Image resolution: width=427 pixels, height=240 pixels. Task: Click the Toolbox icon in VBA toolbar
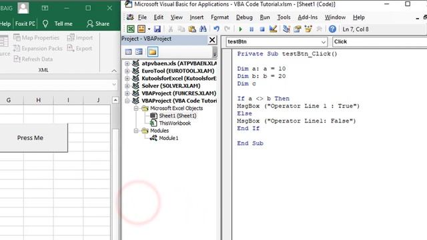[x=319, y=29]
